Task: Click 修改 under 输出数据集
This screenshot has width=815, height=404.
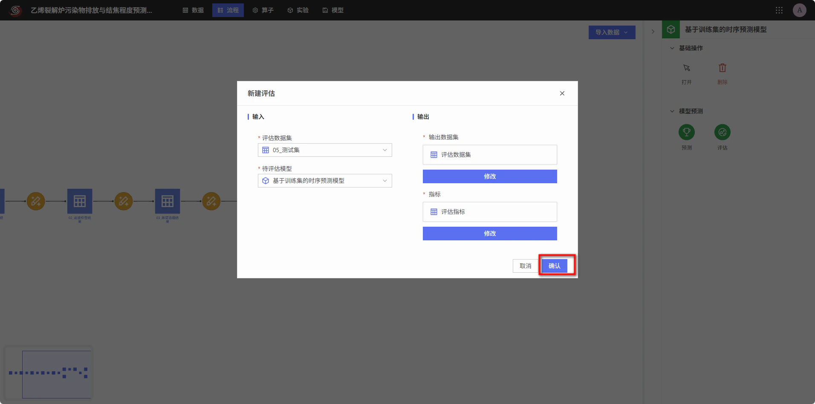Action: click(490, 176)
